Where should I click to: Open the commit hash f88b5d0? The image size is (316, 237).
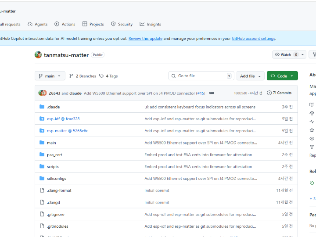(241, 93)
